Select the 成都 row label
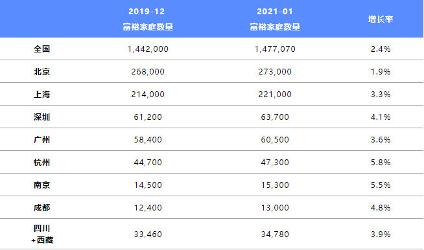Image resolution: width=424 pixels, height=250 pixels. [41, 208]
